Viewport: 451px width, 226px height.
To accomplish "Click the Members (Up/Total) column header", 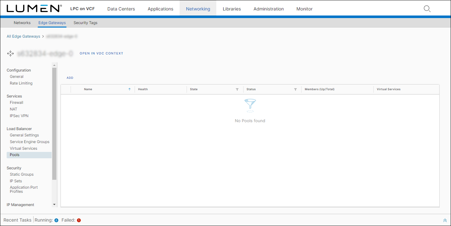I will point(320,89).
